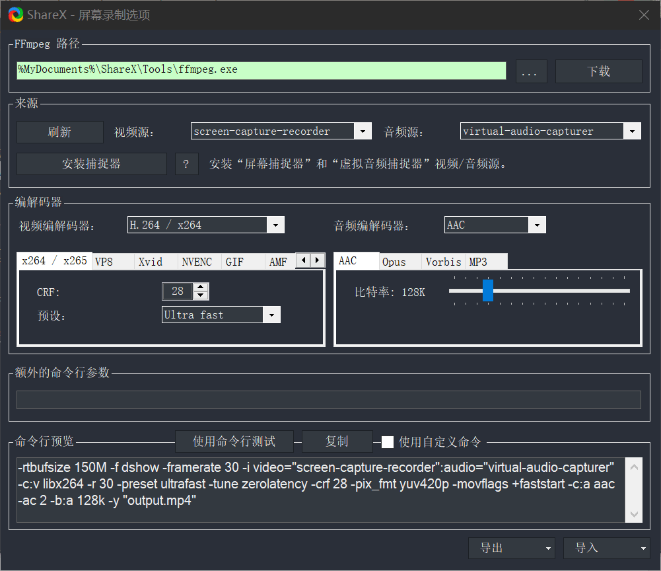This screenshot has width=661, height=571.
Task: Click the 安装捕捉器 button
Action: click(92, 164)
